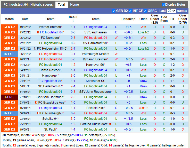The height and width of the screenshot is (148, 190).
Task: Switch to the Total tab
Action: [x=61, y=5]
